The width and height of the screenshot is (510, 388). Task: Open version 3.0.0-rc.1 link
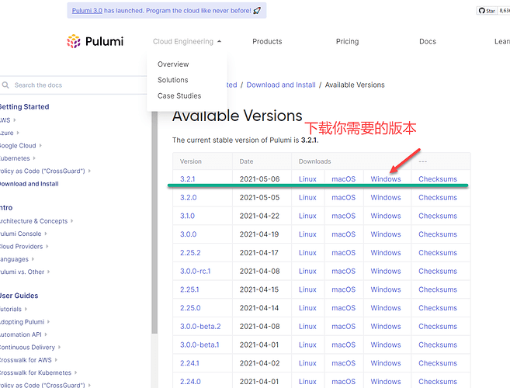click(x=196, y=272)
